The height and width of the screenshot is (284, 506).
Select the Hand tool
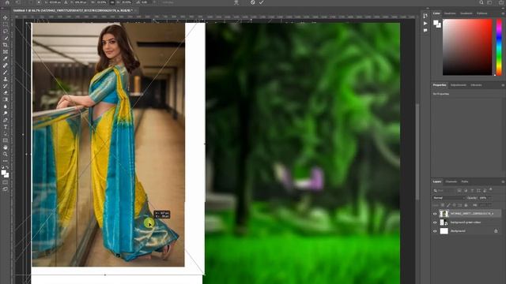tap(6, 148)
